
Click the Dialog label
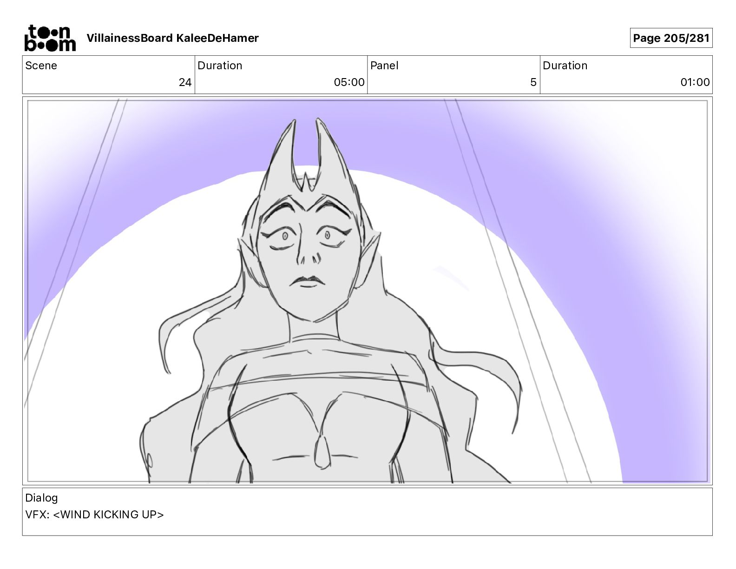[41, 498]
